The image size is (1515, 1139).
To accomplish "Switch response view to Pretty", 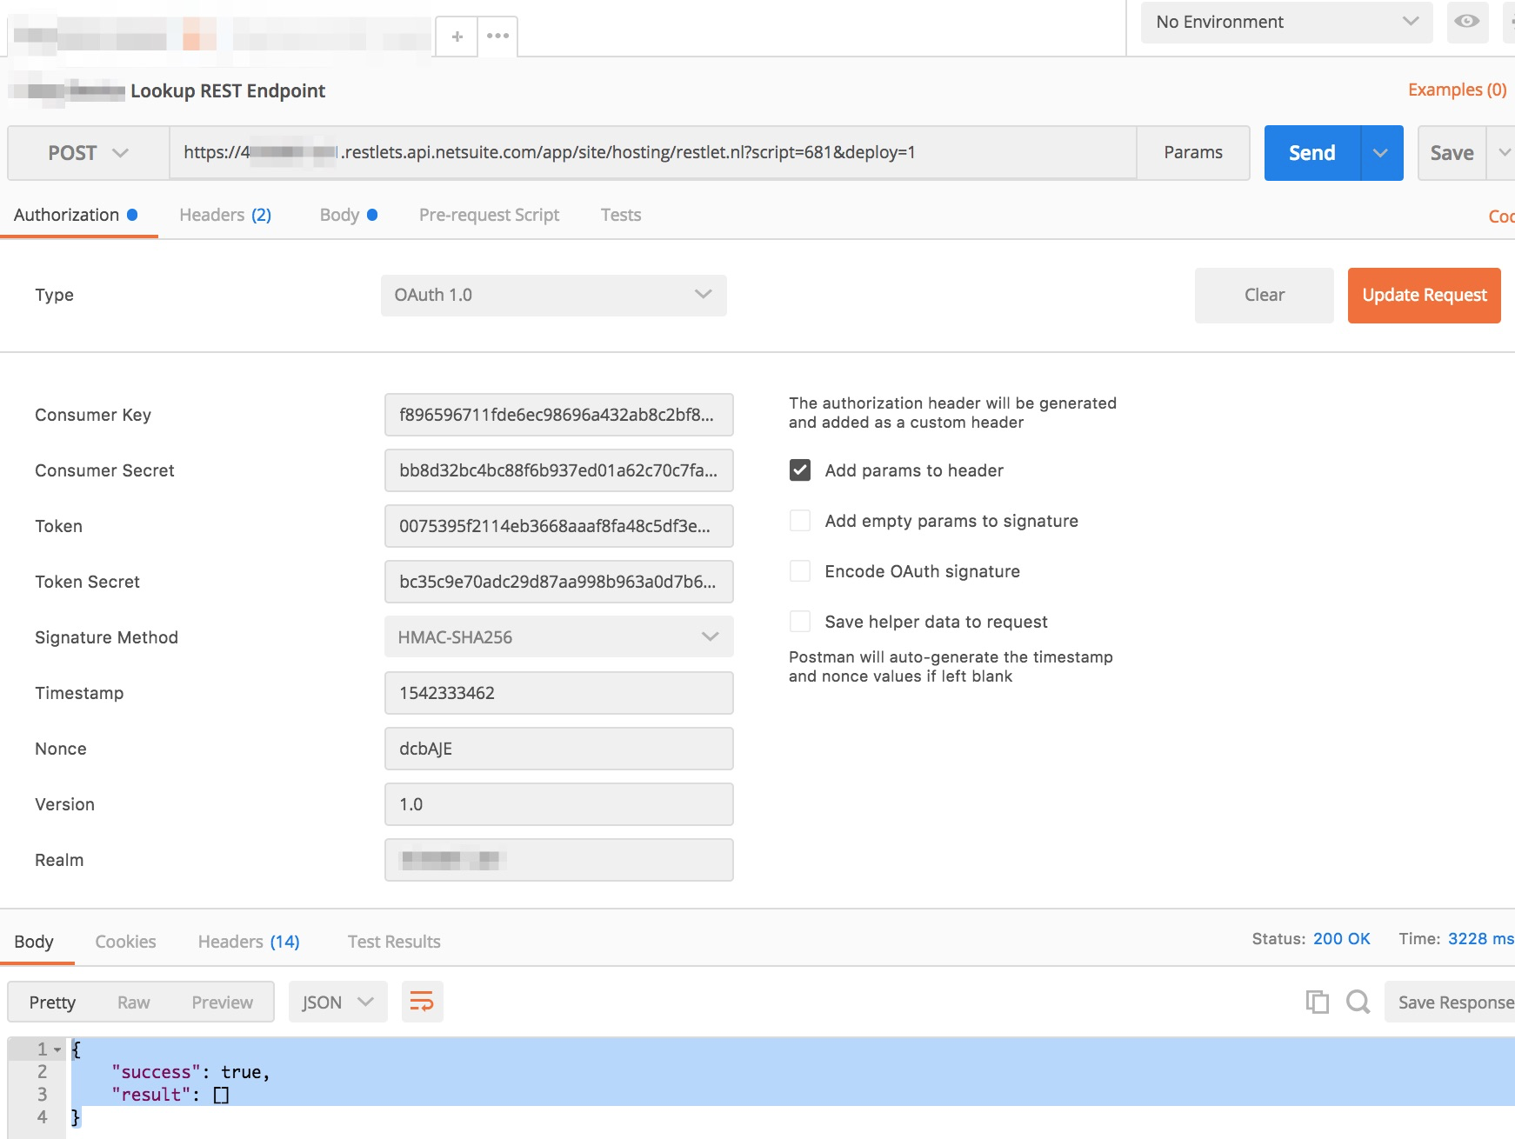I will coord(52,1002).
